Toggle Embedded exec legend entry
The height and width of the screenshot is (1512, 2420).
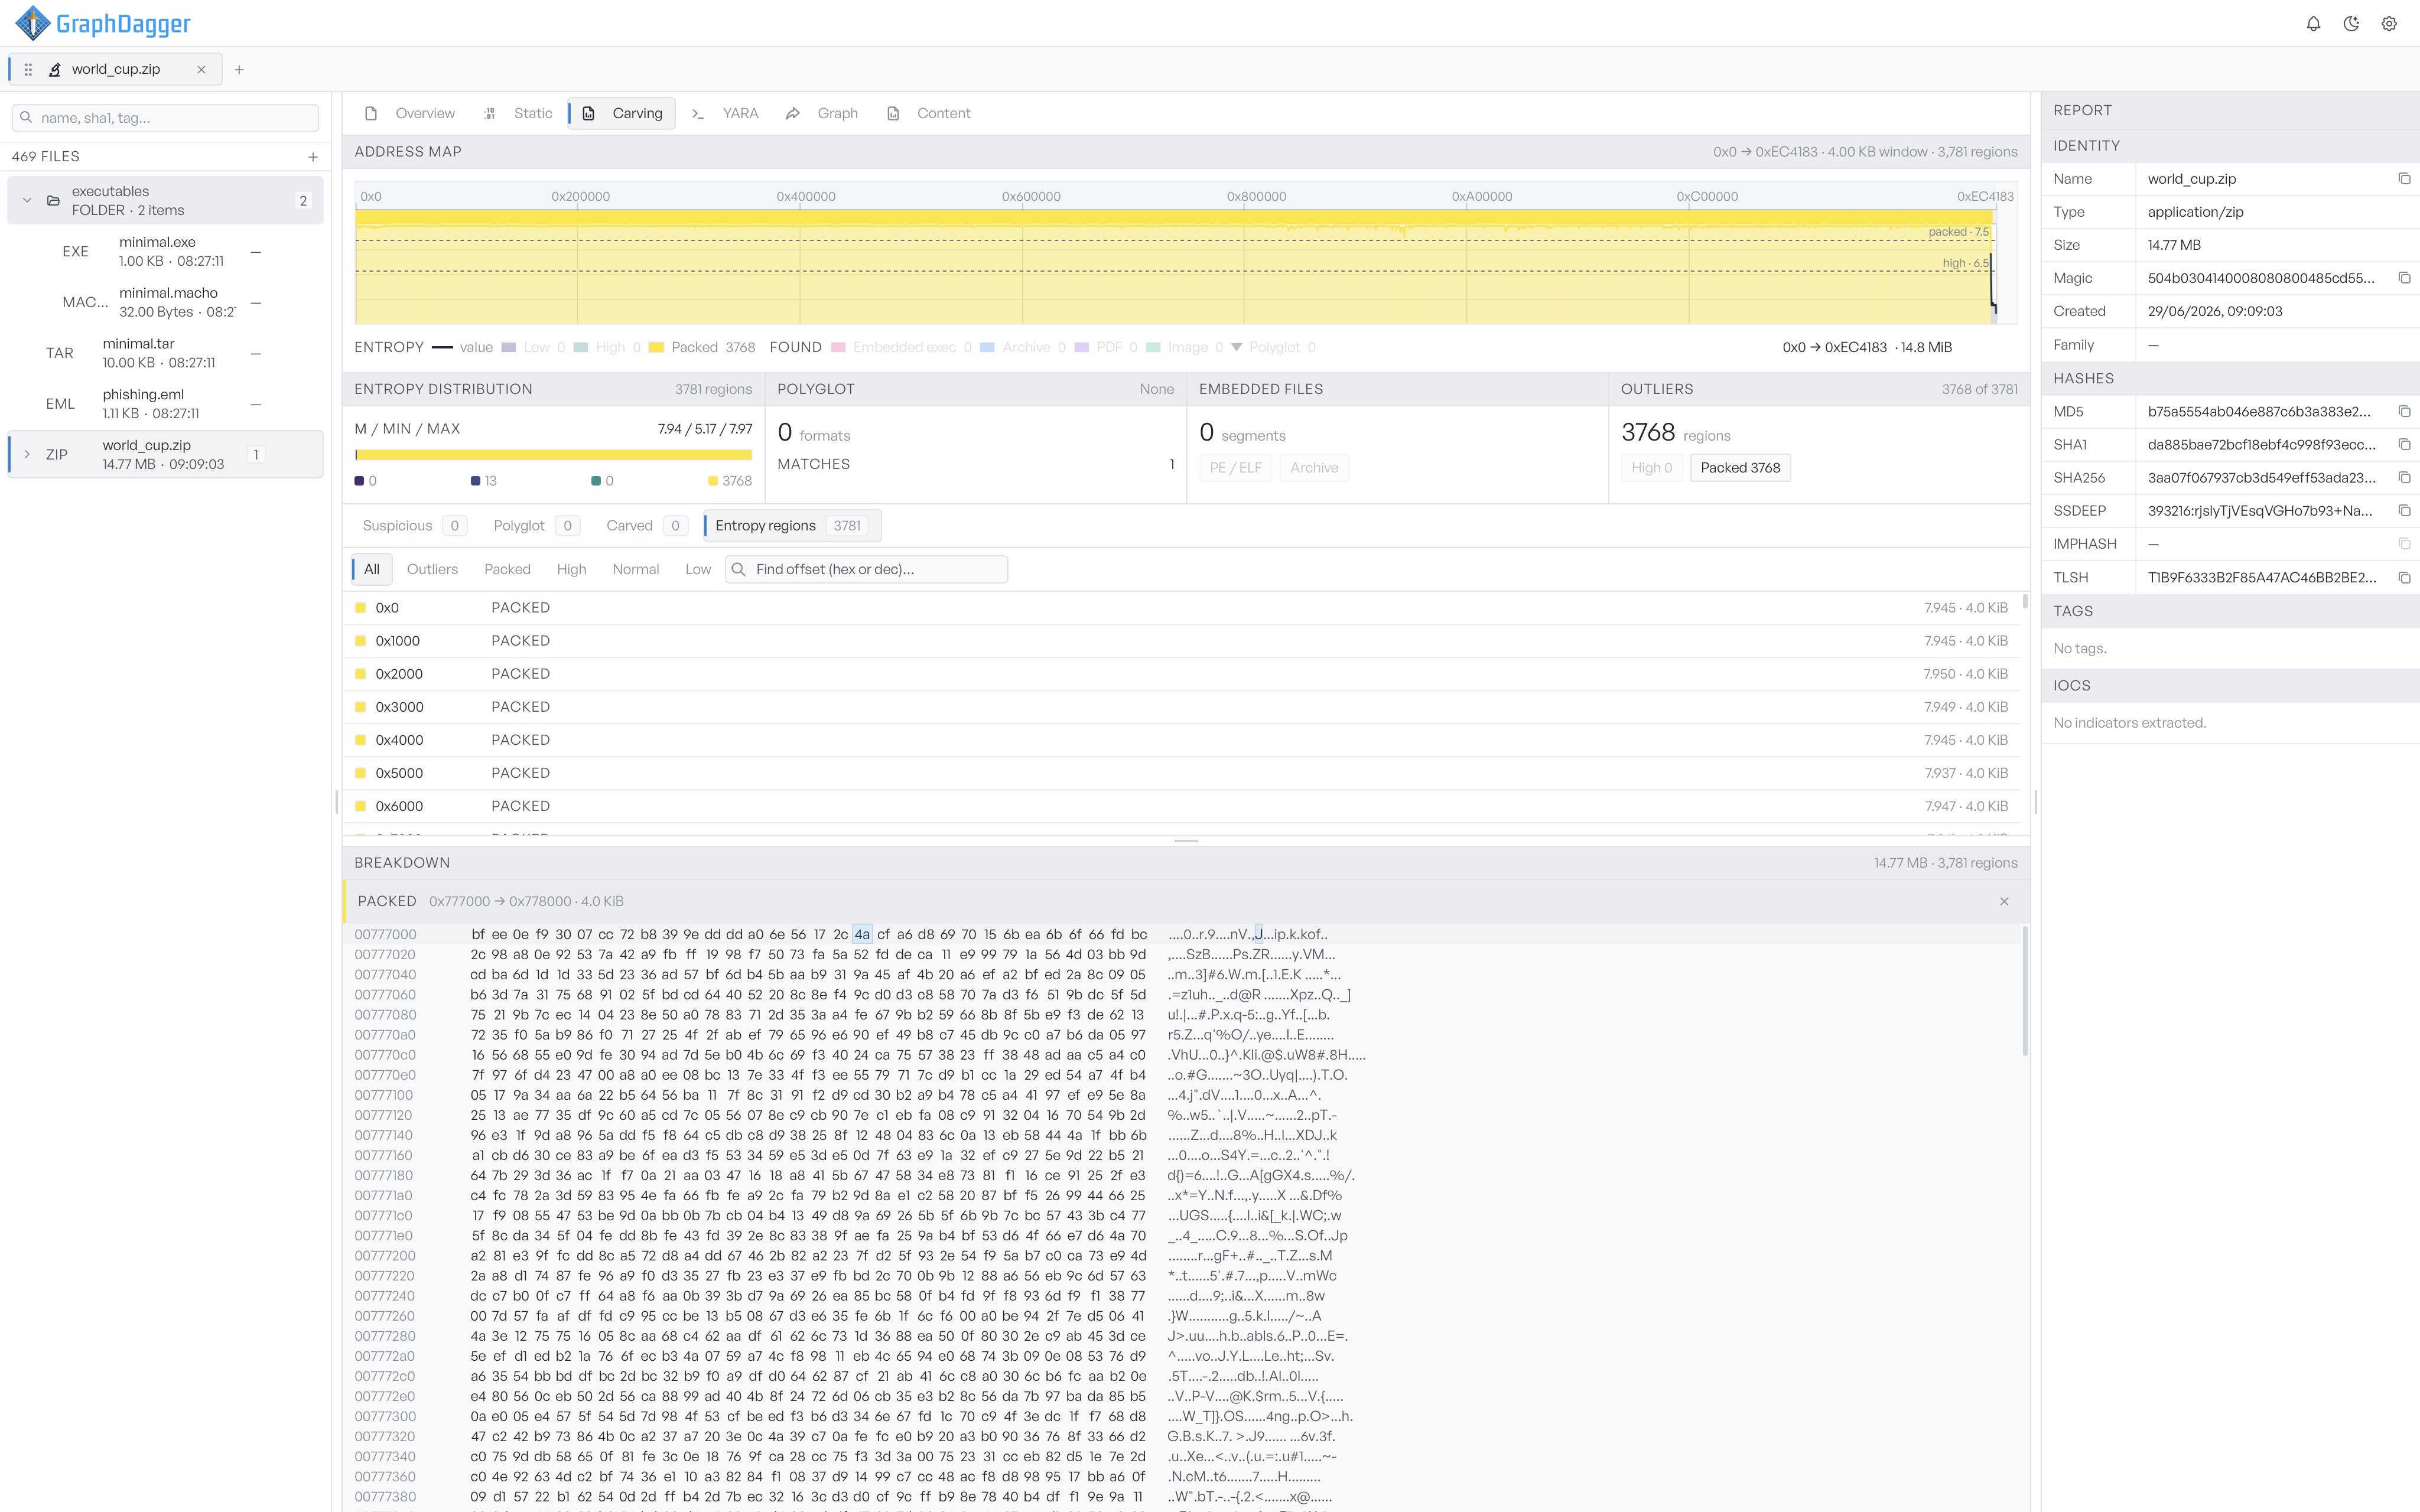(902, 347)
